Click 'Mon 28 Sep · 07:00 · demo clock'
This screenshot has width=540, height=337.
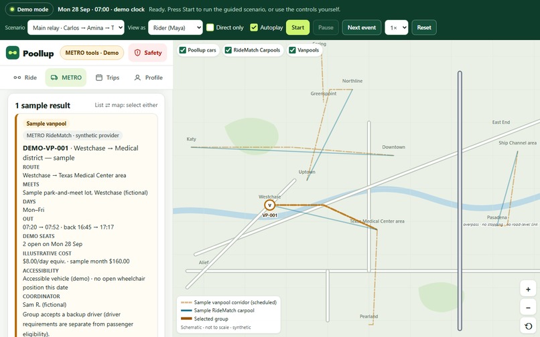[101, 9]
